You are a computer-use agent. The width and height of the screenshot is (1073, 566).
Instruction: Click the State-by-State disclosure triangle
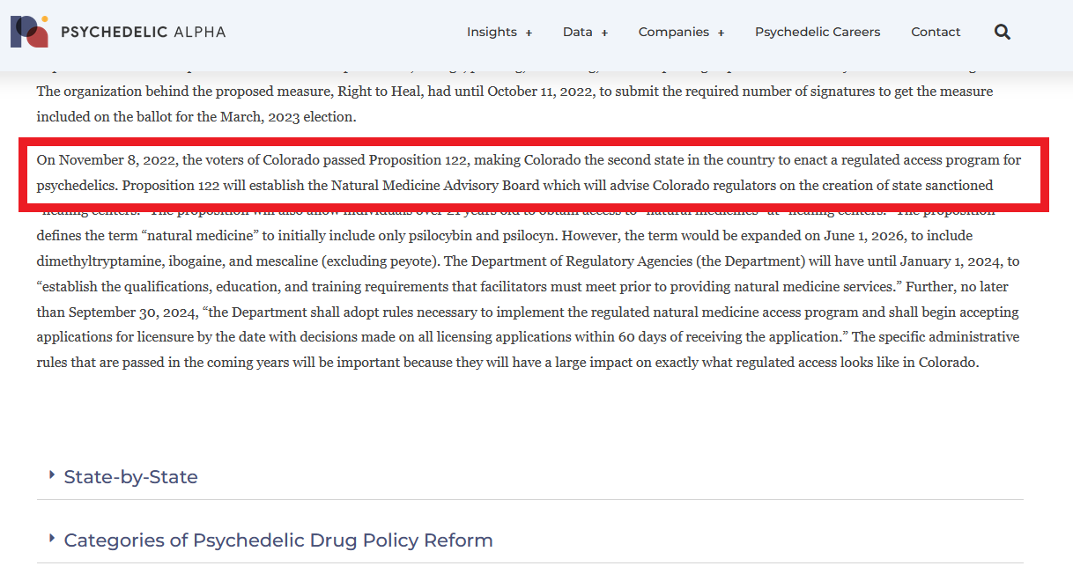[x=52, y=474]
